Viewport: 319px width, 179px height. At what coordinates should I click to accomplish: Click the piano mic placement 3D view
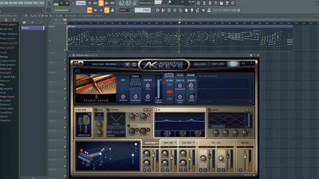[x=108, y=156]
